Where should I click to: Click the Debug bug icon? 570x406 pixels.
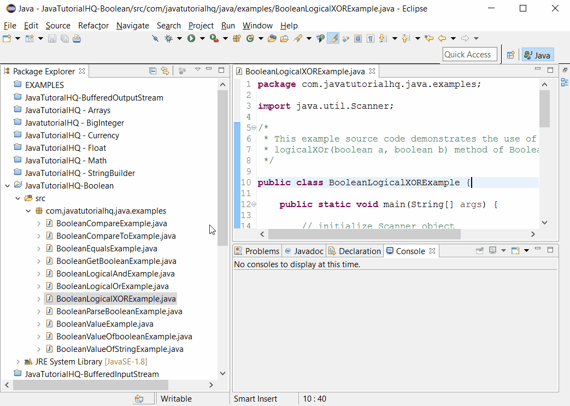(x=168, y=38)
